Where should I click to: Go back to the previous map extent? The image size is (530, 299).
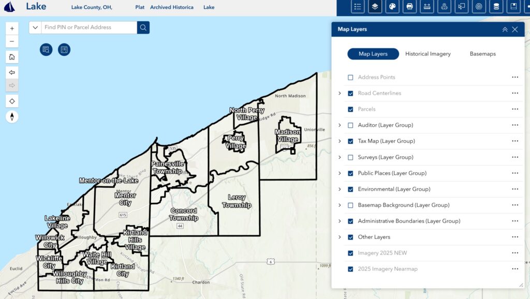(x=12, y=72)
